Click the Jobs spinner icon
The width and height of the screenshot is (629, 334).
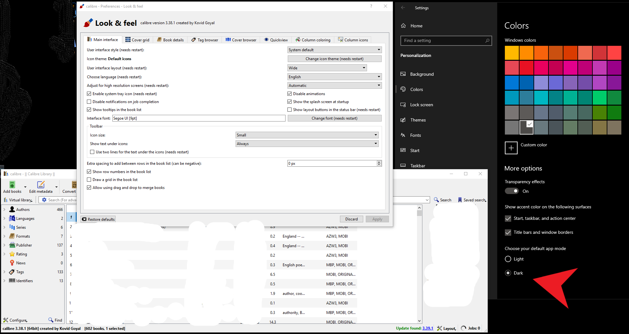(x=463, y=328)
